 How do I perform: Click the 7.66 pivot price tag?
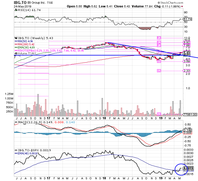(x=186, y=46)
